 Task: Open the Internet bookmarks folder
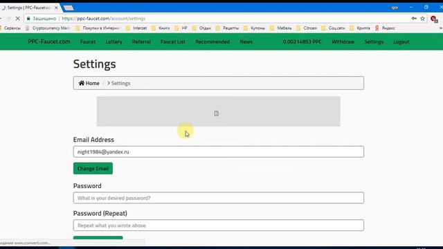click(136, 28)
